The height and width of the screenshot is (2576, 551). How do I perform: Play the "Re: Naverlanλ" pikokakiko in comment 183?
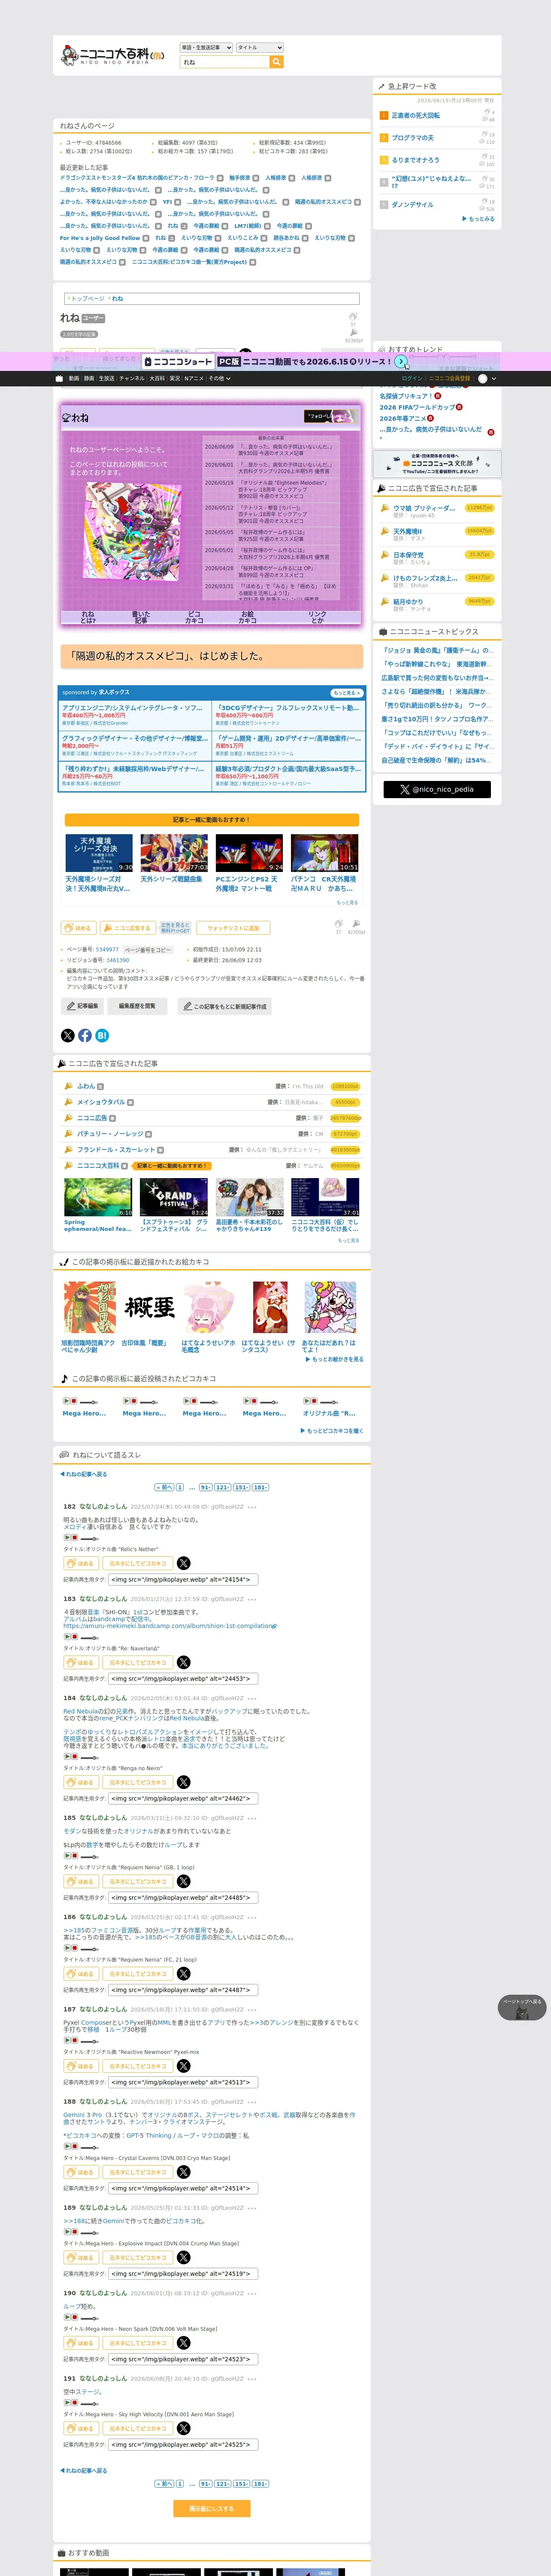tap(67, 1637)
